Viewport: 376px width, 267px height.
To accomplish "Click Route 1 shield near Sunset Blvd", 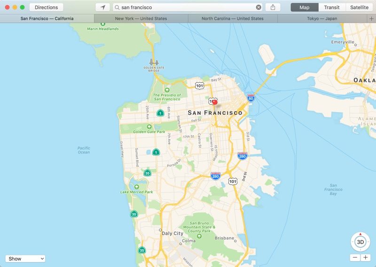I will 156,152.
